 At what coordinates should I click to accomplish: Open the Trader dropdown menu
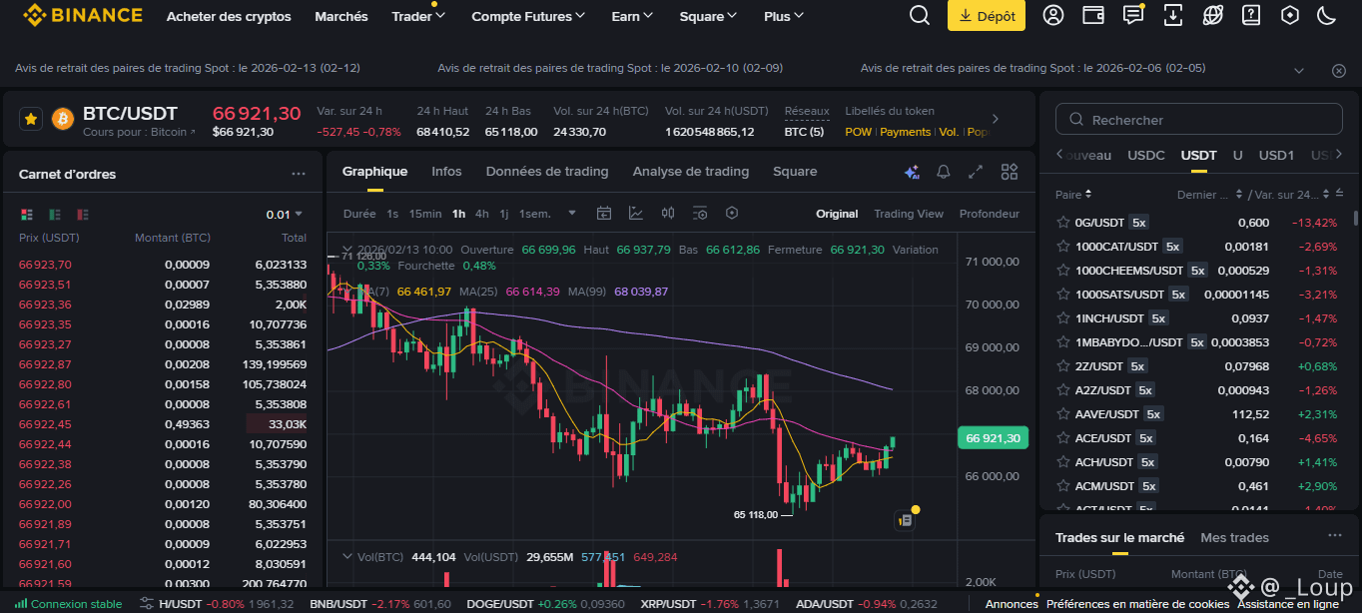pos(418,16)
